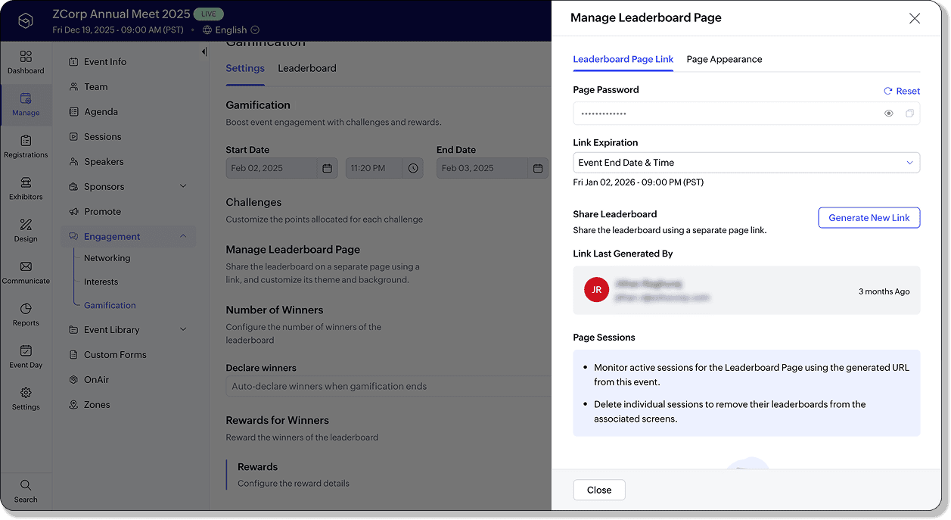Open the Design section icon

[x=26, y=225]
